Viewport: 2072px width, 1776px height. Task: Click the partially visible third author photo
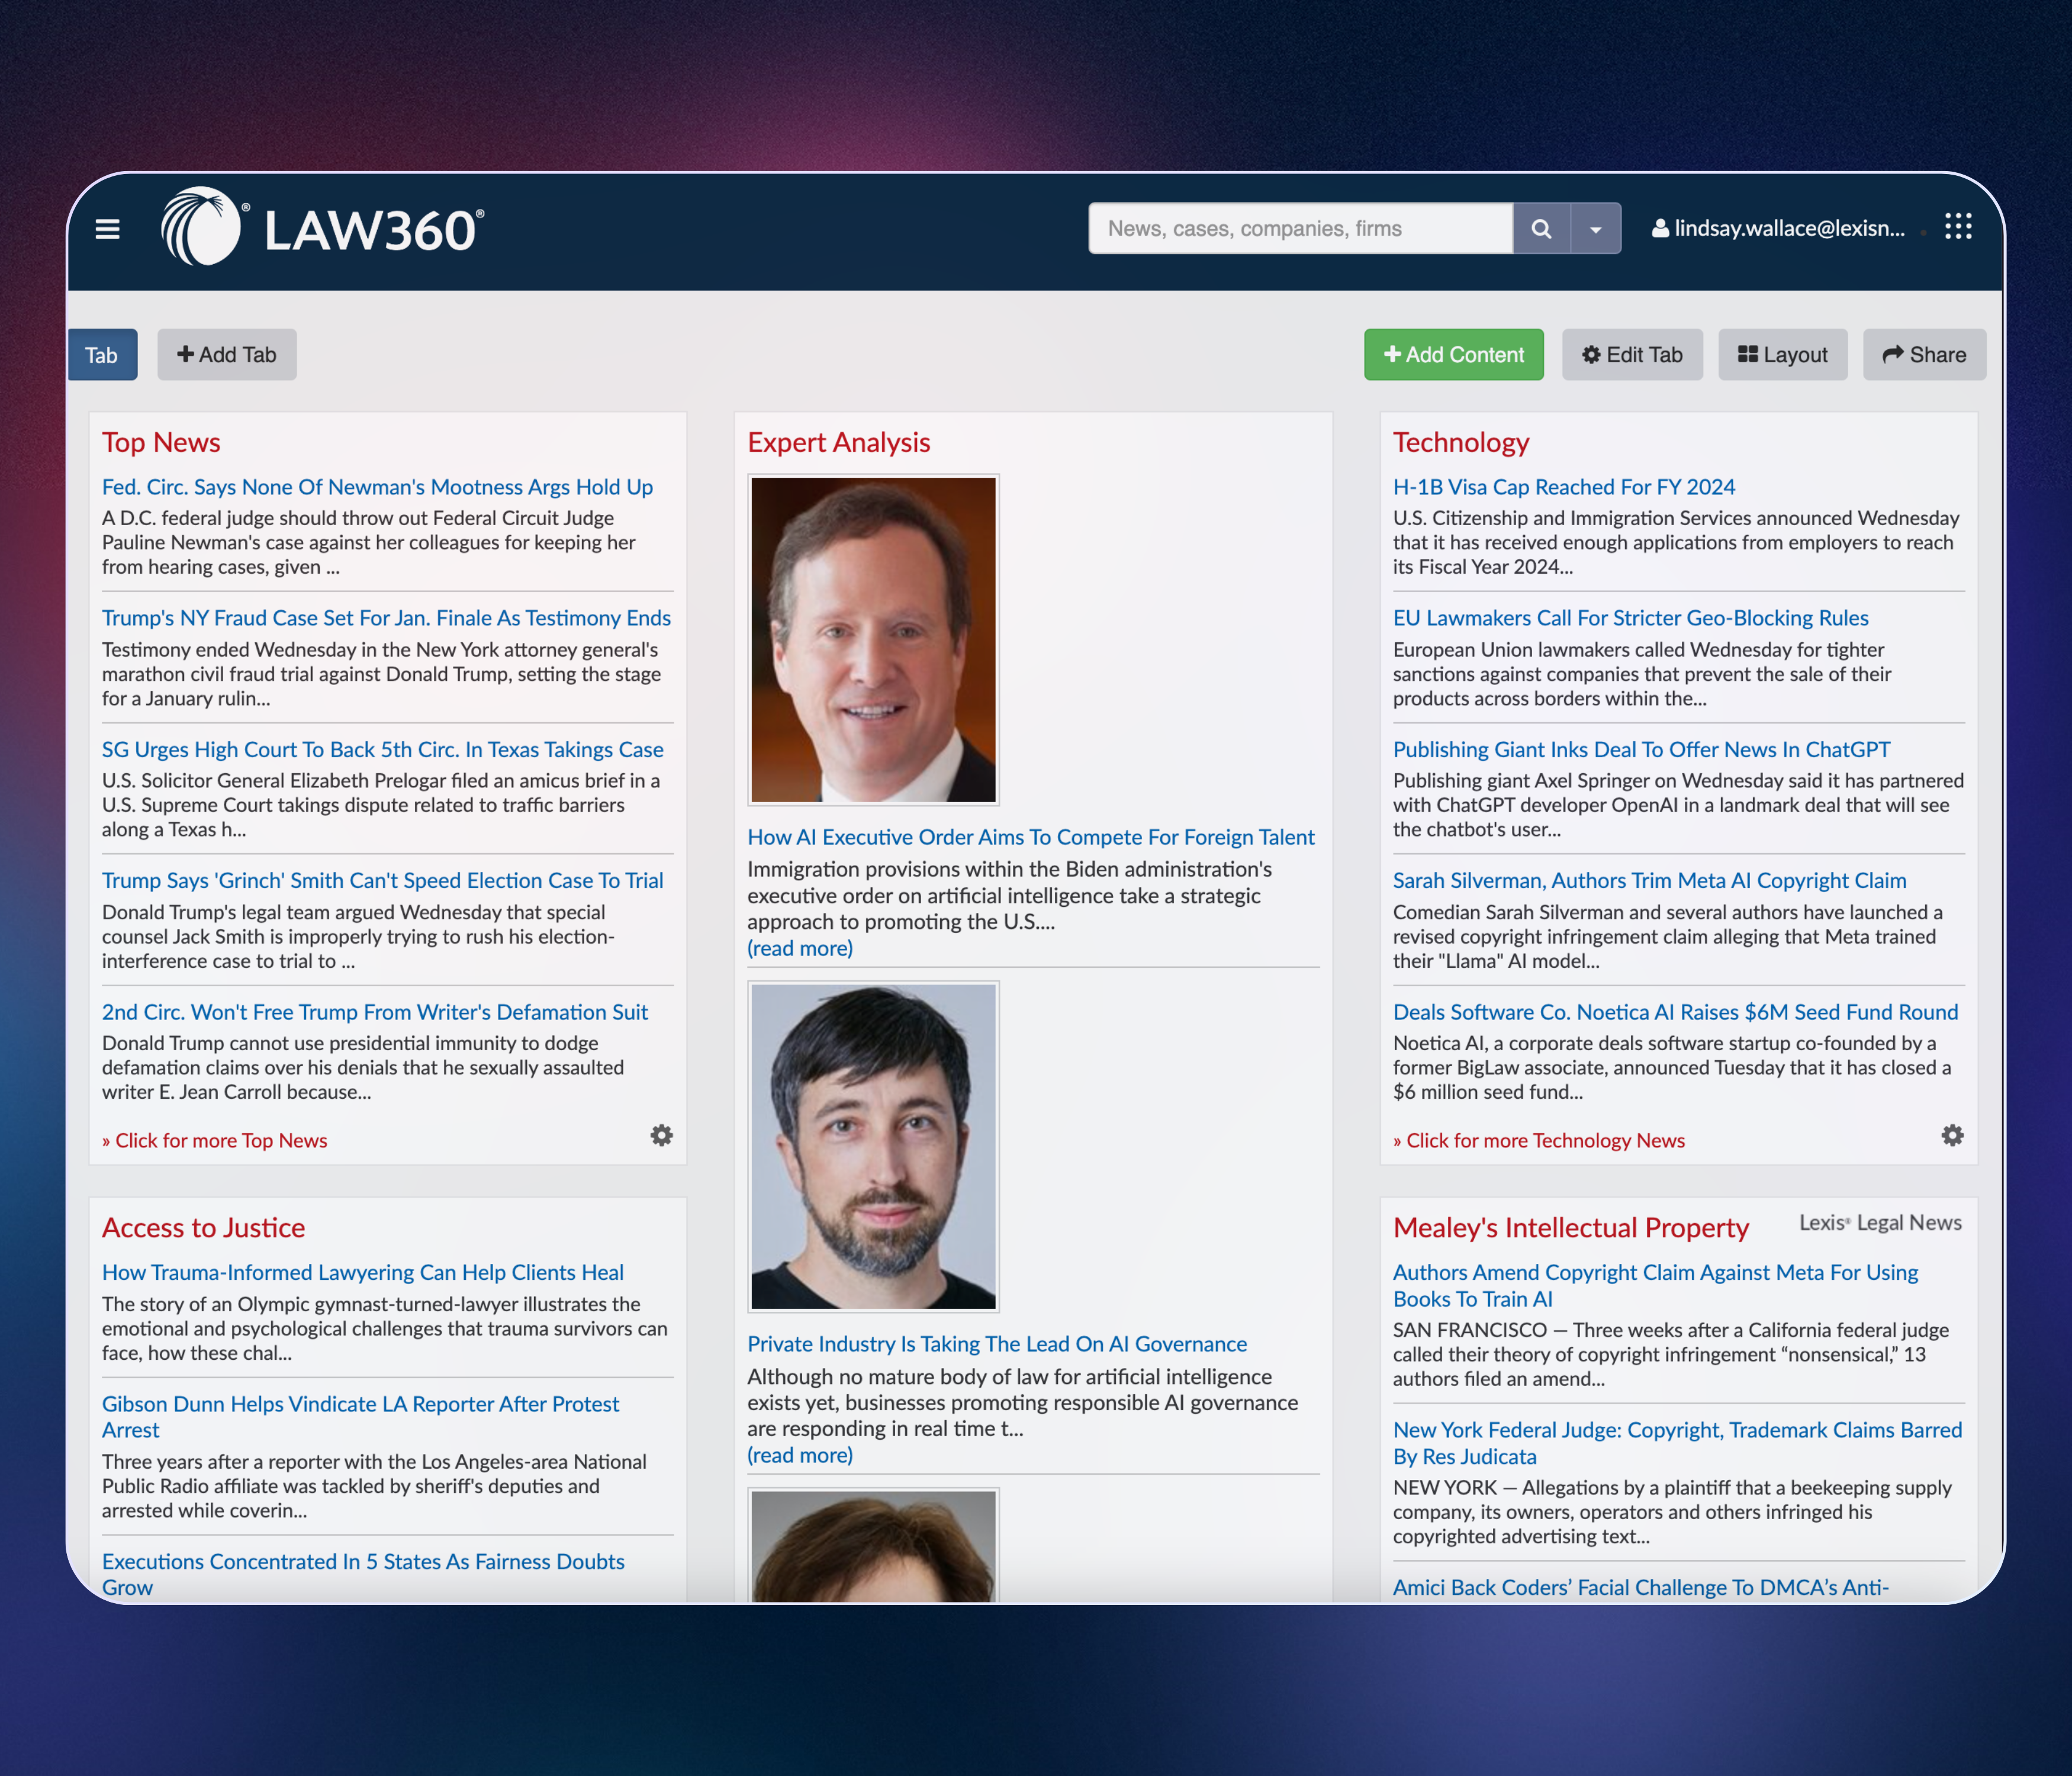click(x=873, y=1545)
